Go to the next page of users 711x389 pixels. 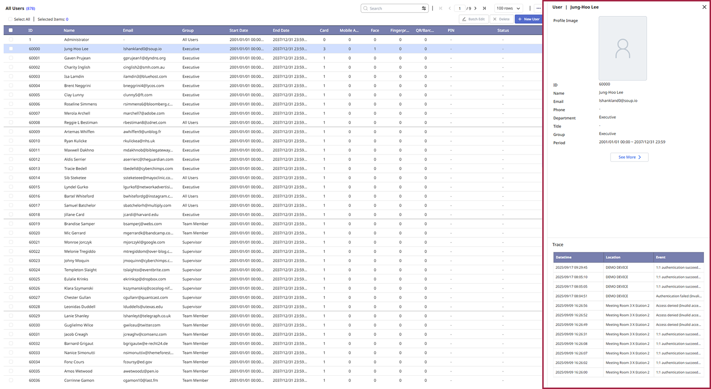coord(475,9)
